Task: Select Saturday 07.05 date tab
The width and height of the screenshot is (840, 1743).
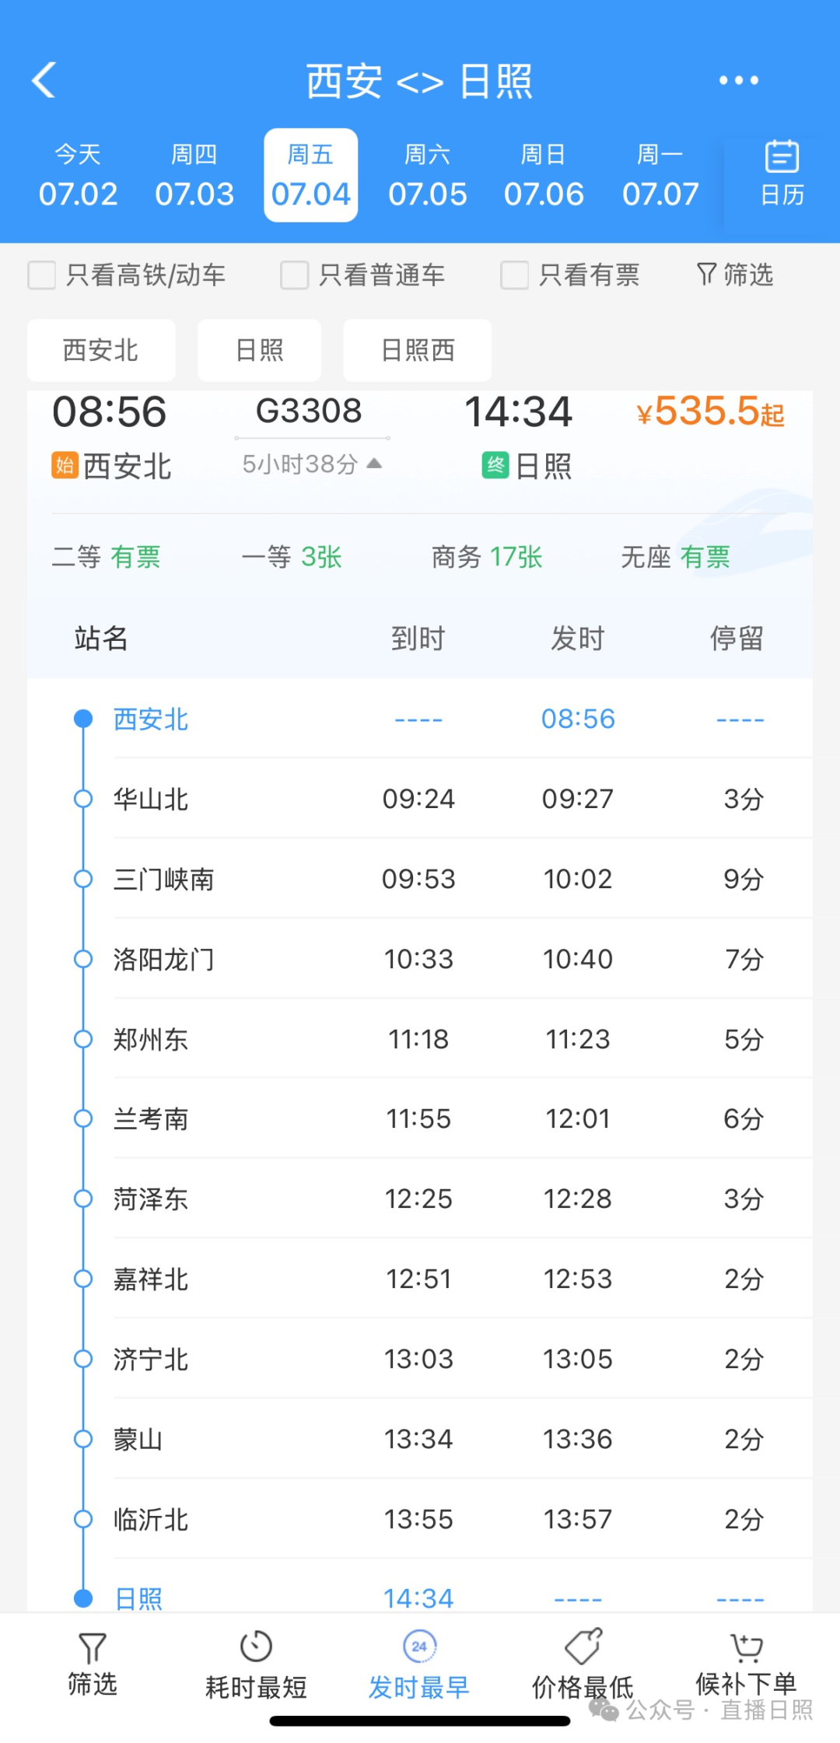Action: [x=427, y=175]
